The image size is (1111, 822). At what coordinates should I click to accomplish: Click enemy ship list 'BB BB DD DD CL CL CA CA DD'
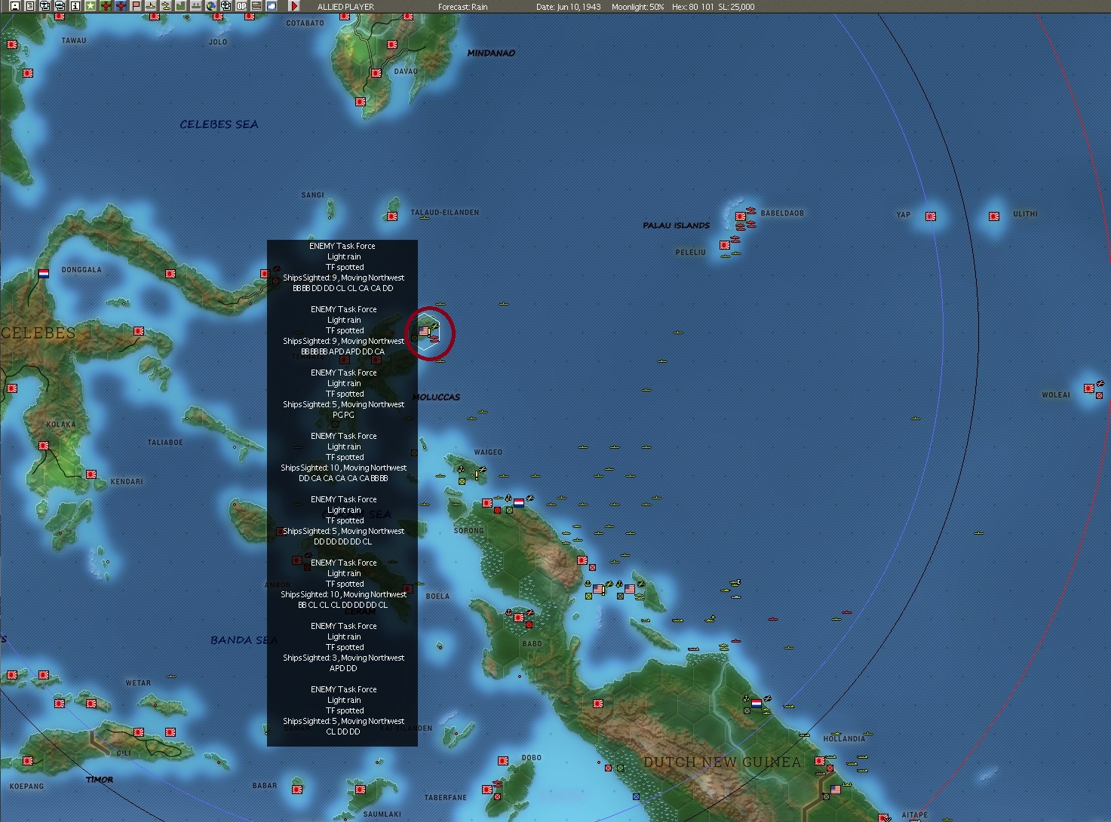tap(342, 288)
